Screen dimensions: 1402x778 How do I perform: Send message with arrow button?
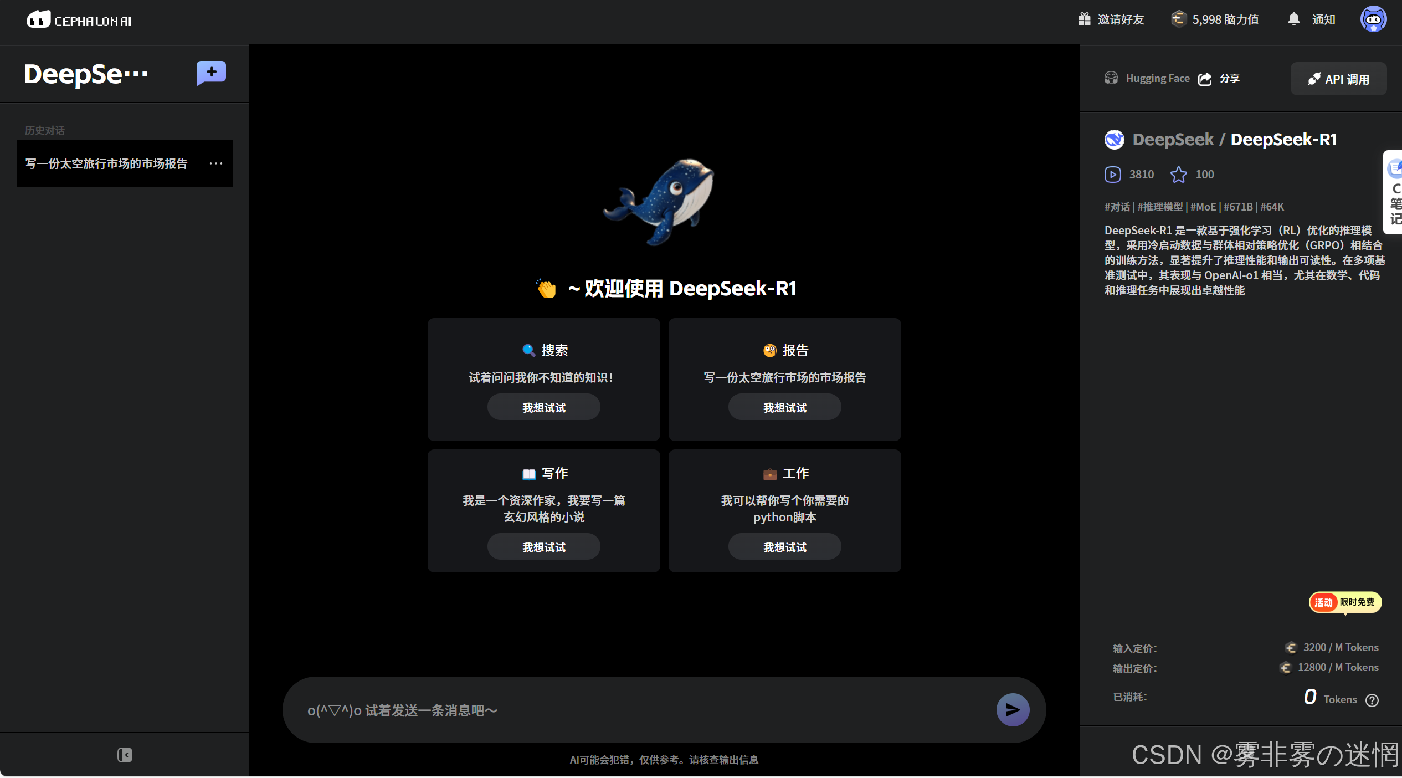coord(1012,710)
